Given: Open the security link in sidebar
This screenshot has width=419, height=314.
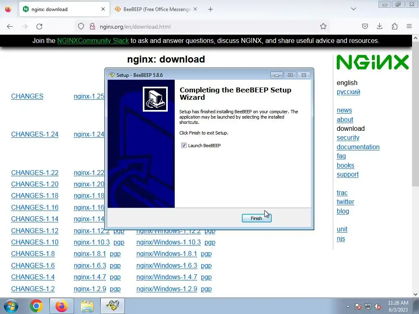Looking at the screenshot, I should pos(348,138).
